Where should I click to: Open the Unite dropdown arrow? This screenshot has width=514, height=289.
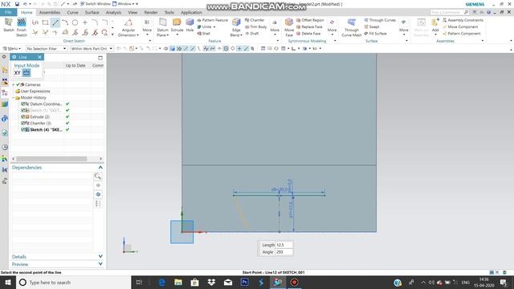214,26
